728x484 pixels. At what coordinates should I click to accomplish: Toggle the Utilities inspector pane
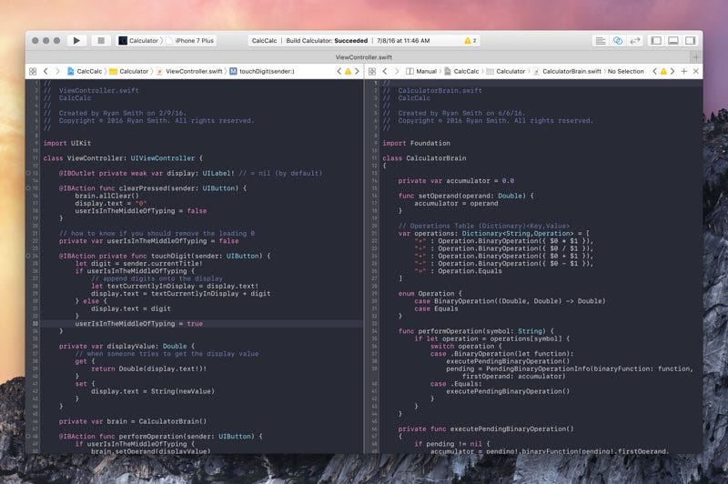pos(691,41)
